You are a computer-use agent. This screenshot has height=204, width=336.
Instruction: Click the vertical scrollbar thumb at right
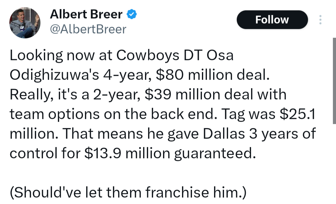point(334,81)
